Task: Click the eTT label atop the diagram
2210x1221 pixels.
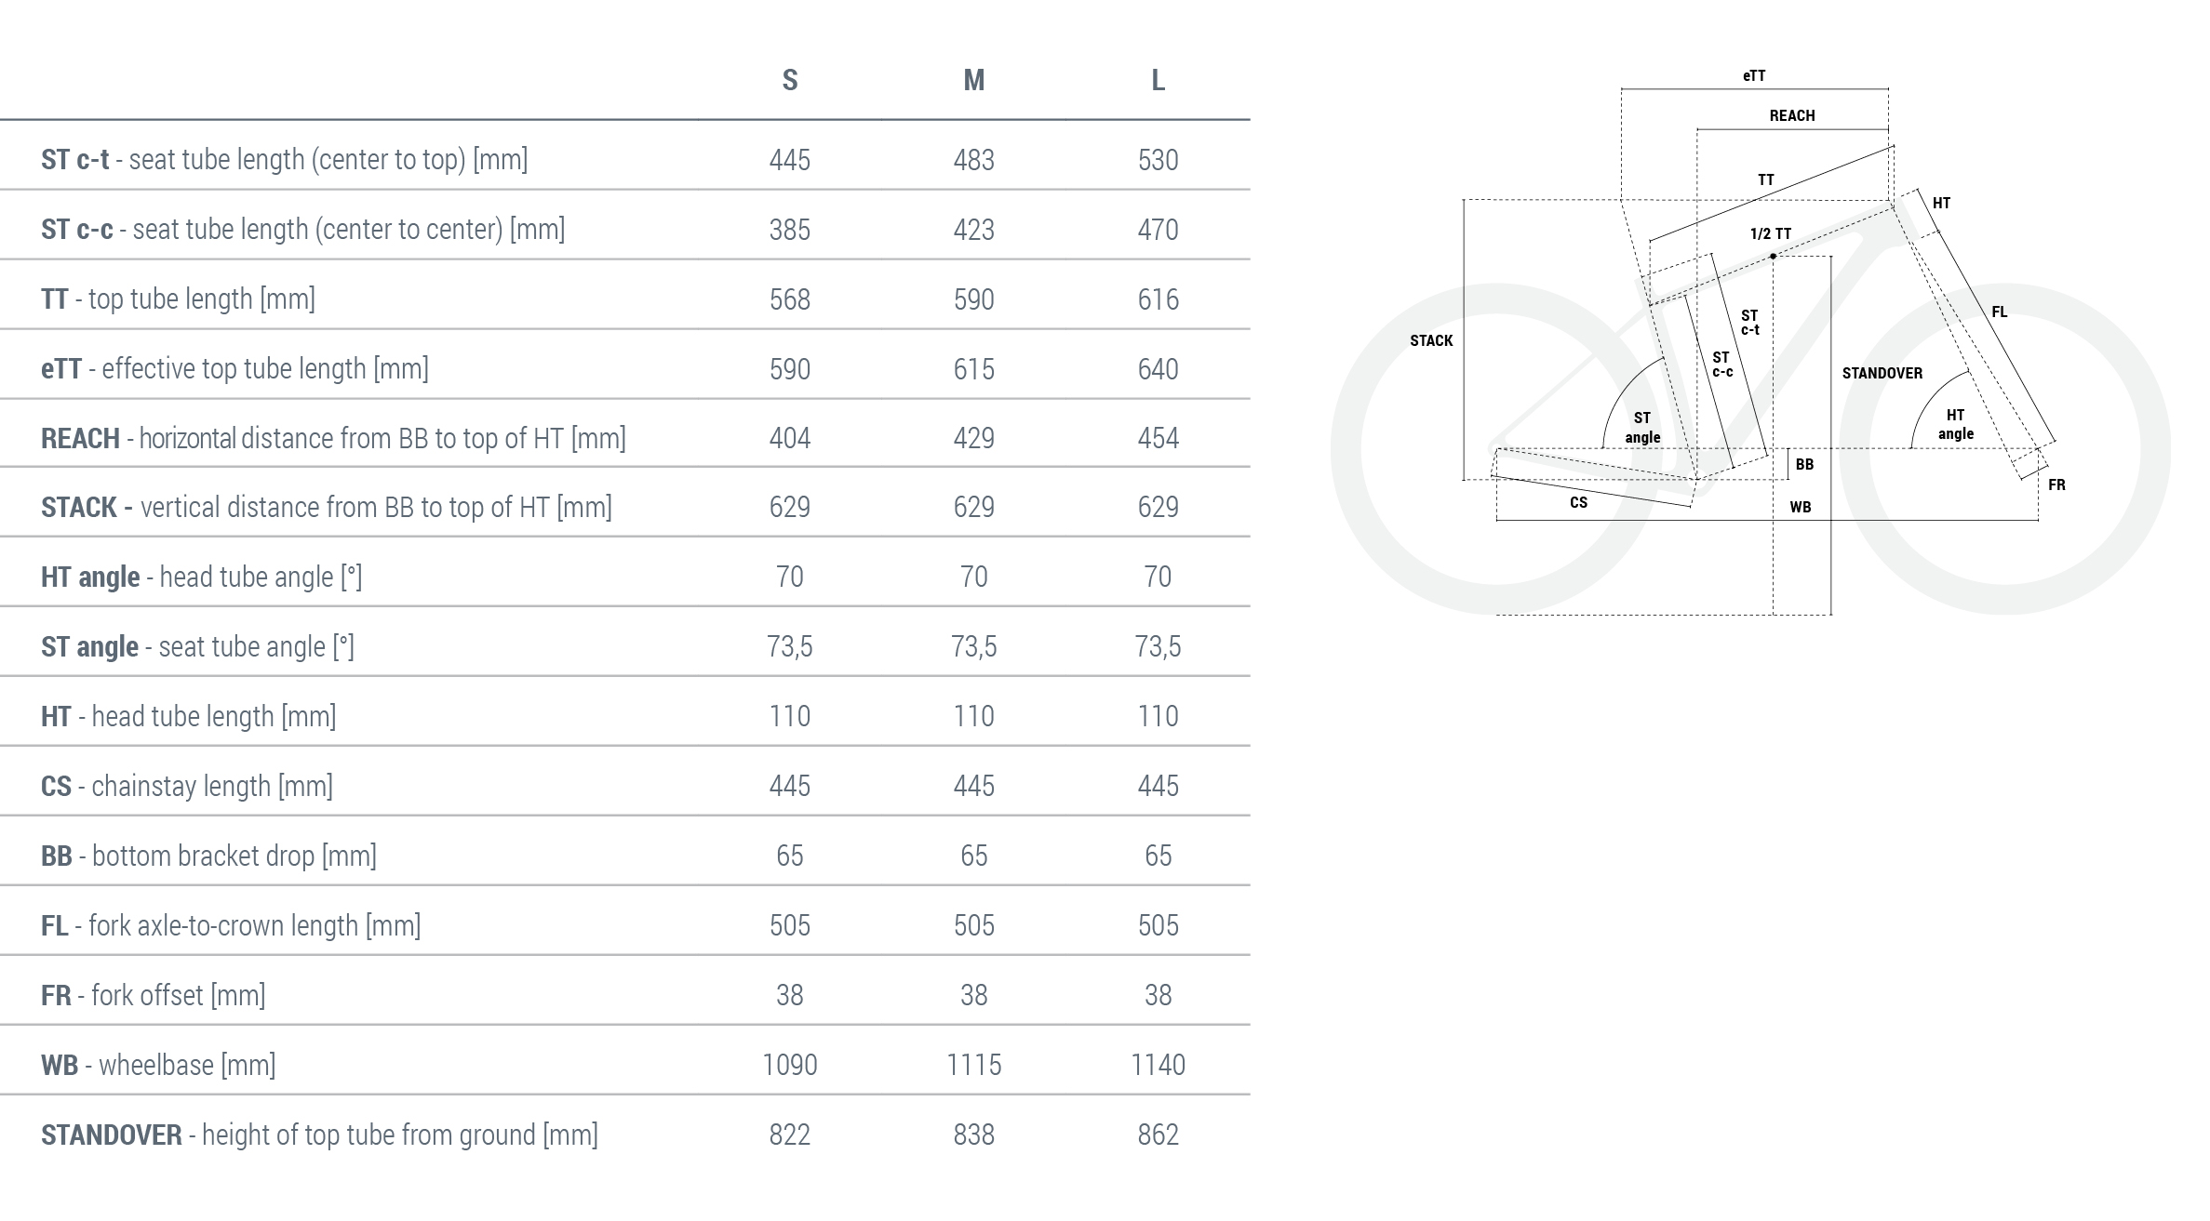Action: pos(1754,76)
